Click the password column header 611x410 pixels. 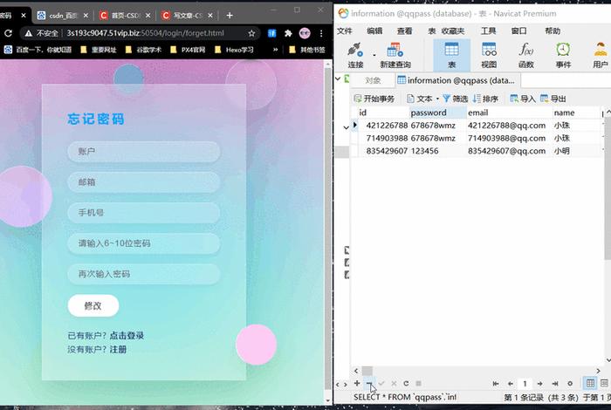click(x=438, y=113)
